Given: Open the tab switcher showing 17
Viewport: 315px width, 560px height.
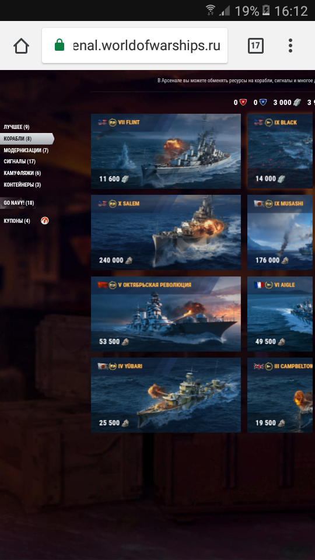Looking at the screenshot, I should pyautogui.click(x=256, y=45).
